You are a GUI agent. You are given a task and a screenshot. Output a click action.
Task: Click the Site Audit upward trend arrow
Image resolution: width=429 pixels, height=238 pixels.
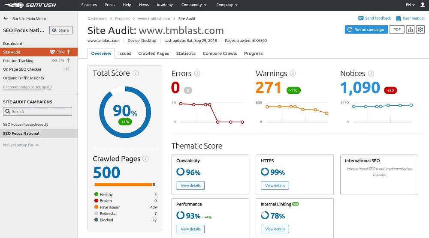click(68, 52)
